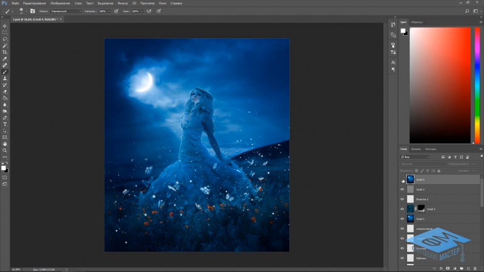Switch to the Каналы tab
Screen dimensions: 484x272
pyautogui.click(x=416, y=149)
